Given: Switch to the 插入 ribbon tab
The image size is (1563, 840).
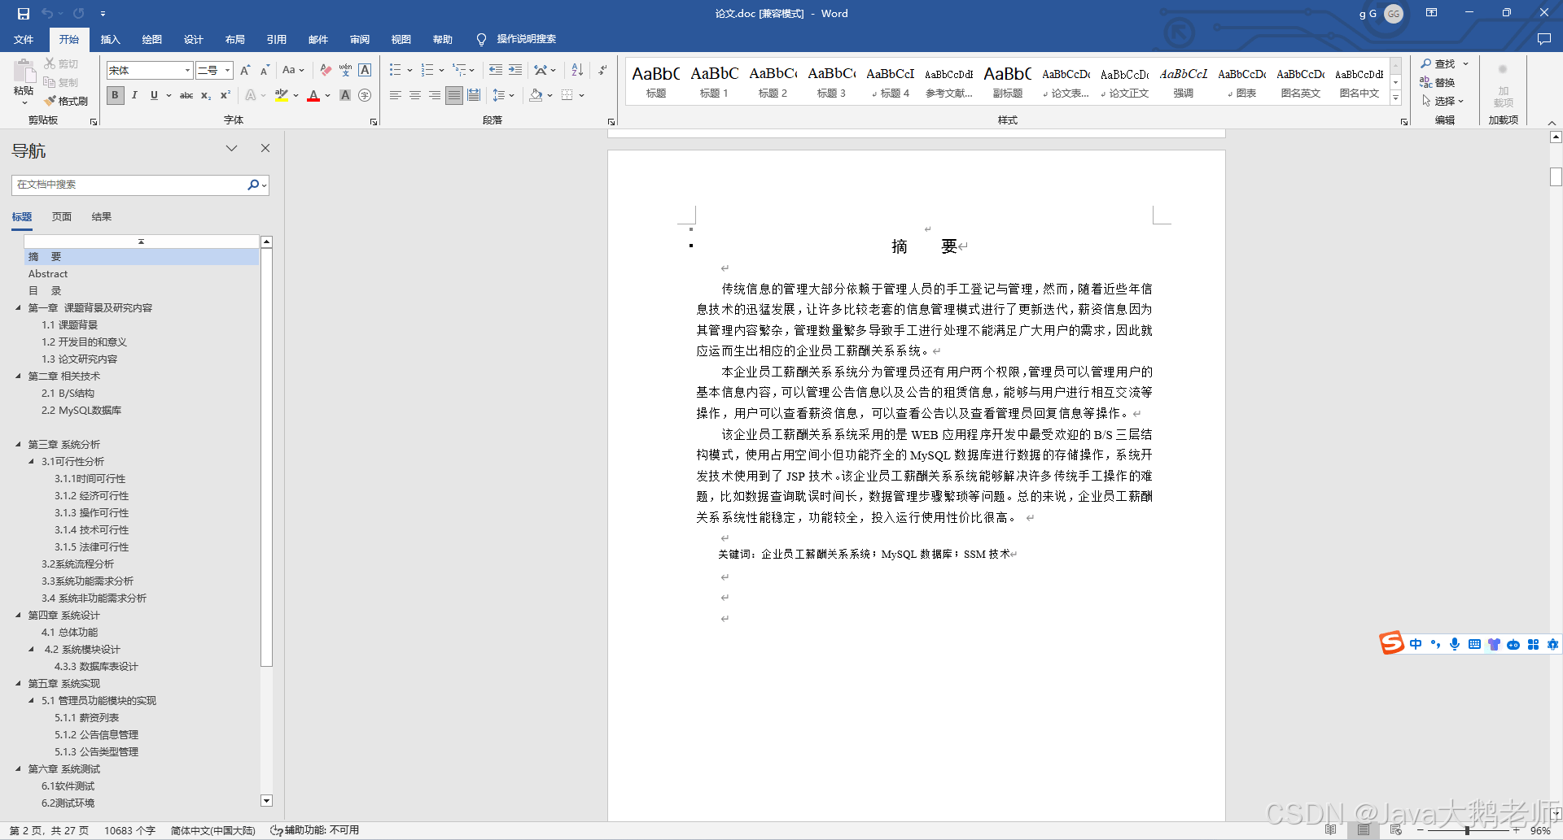Looking at the screenshot, I should tap(110, 39).
